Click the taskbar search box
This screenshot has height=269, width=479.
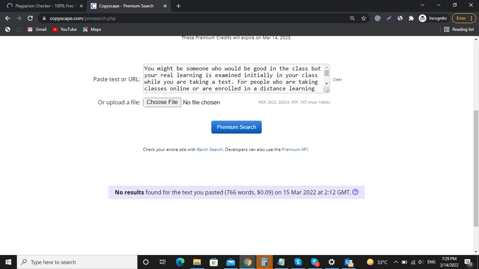[x=77, y=262]
